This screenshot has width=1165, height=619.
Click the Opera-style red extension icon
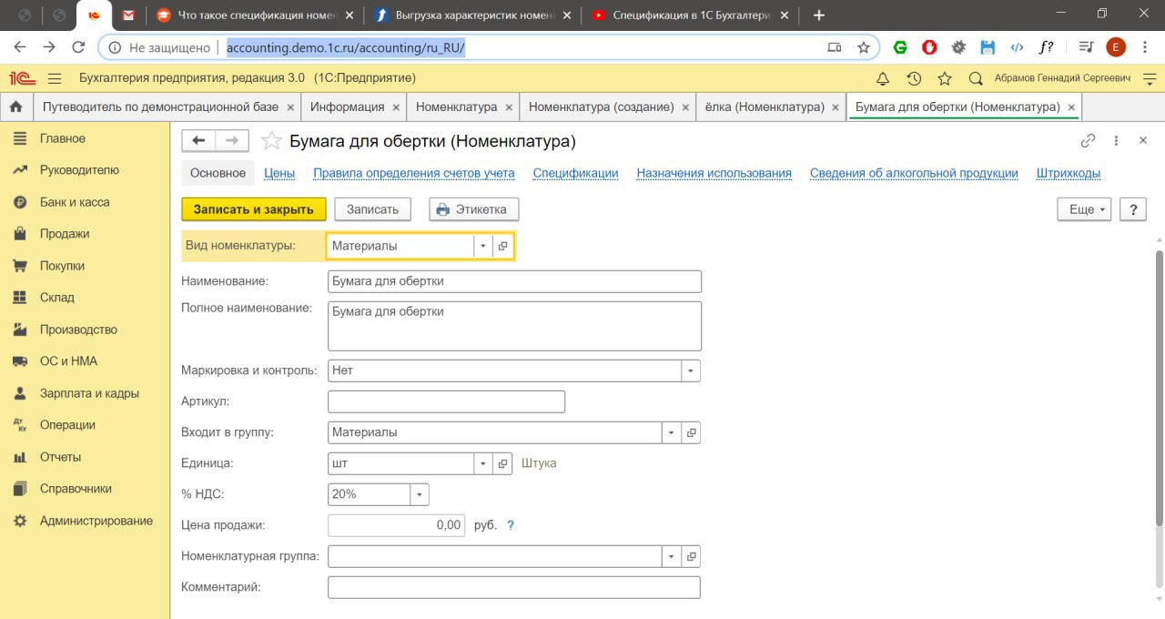click(929, 47)
